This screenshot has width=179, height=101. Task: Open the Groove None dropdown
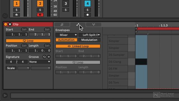coord(40,62)
